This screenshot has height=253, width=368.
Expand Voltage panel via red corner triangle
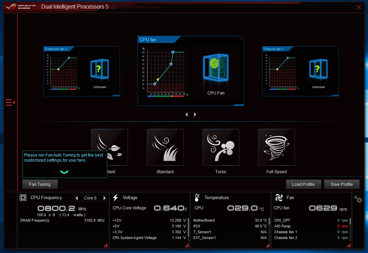187,245
